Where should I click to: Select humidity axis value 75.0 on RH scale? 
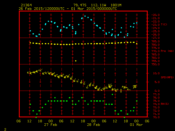click(x=156, y=101)
